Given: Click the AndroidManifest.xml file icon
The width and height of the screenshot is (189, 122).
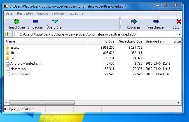Looking at the screenshot, I should point(8,63).
